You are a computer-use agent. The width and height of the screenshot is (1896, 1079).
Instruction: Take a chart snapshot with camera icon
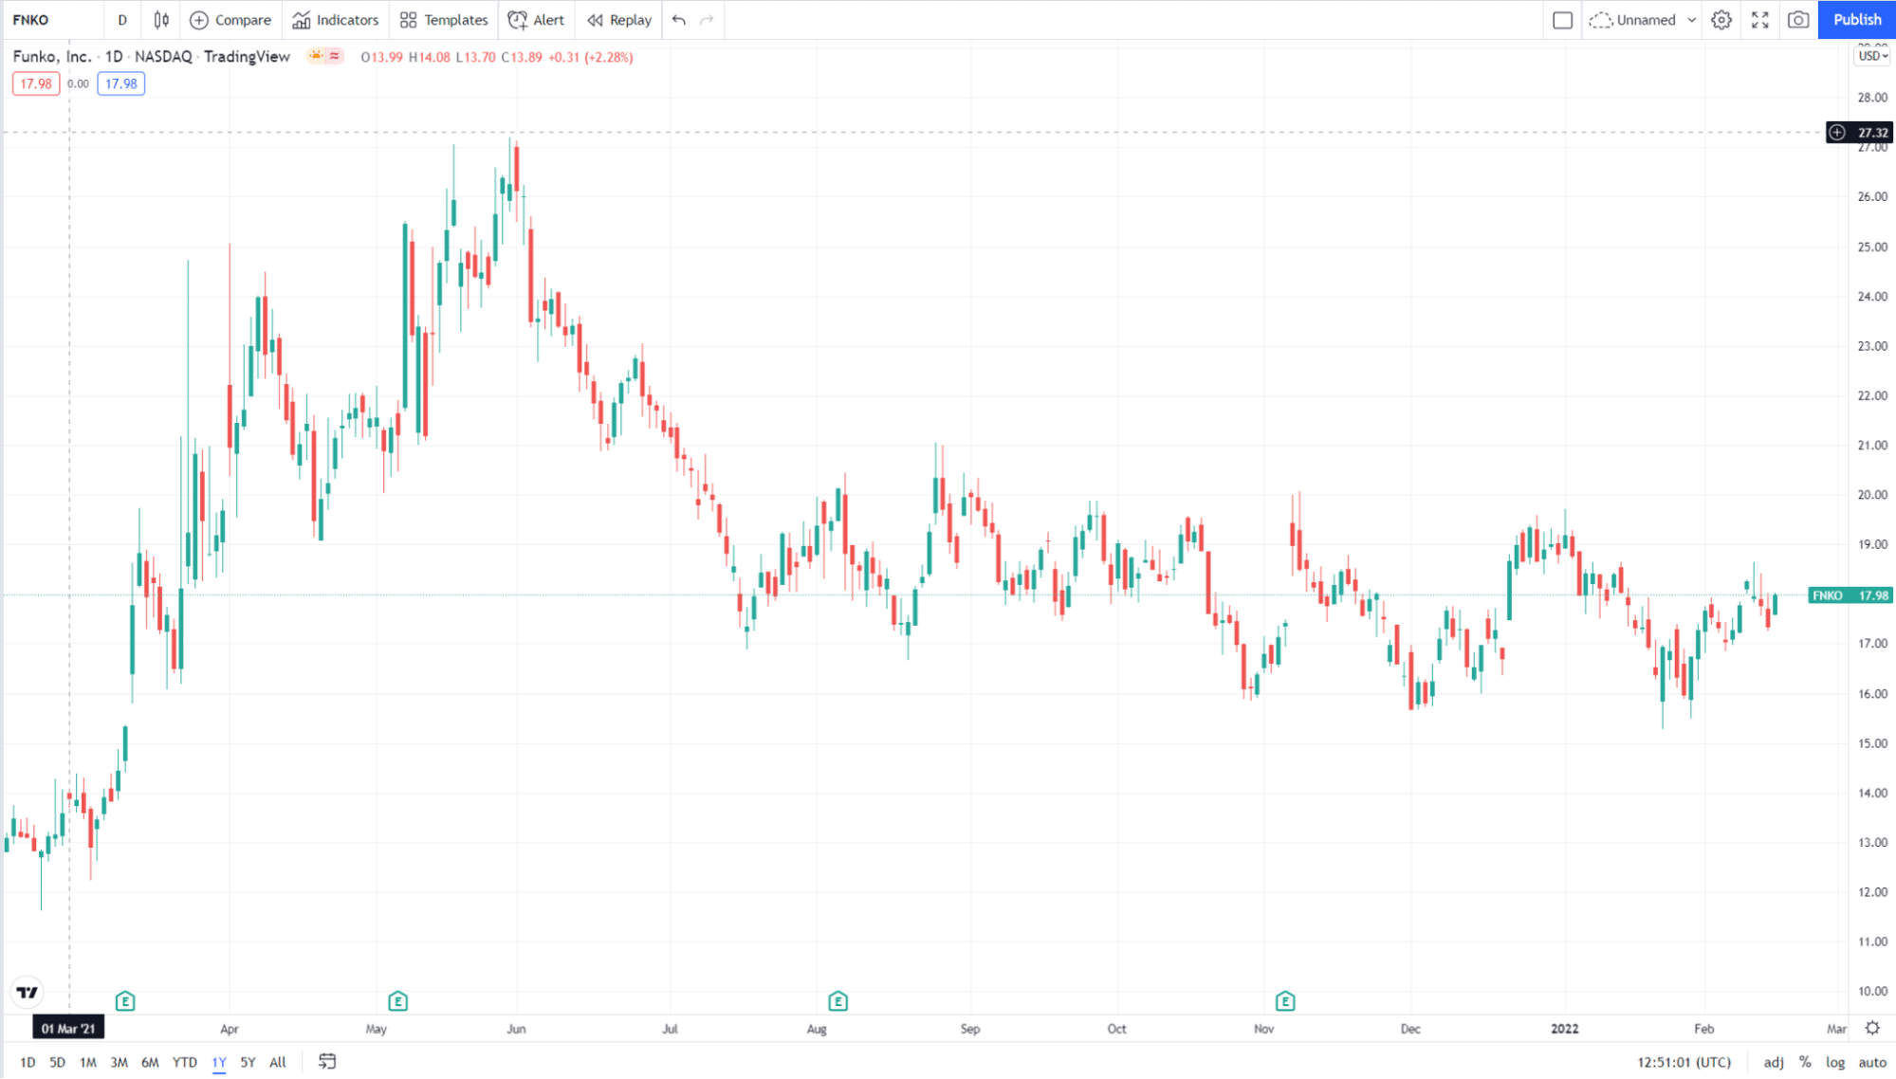1798,20
